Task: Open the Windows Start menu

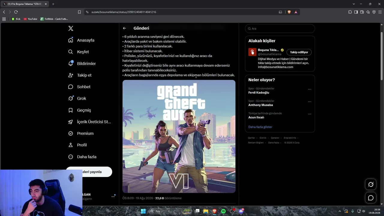Action: tap(143, 211)
